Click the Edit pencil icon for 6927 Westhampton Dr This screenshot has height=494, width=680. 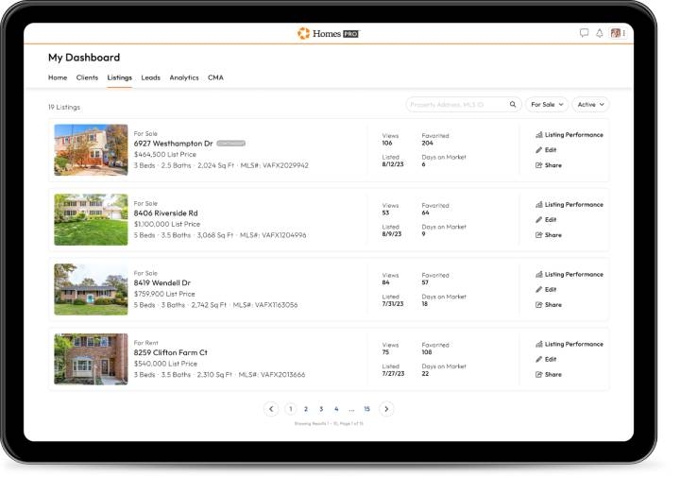(x=538, y=150)
